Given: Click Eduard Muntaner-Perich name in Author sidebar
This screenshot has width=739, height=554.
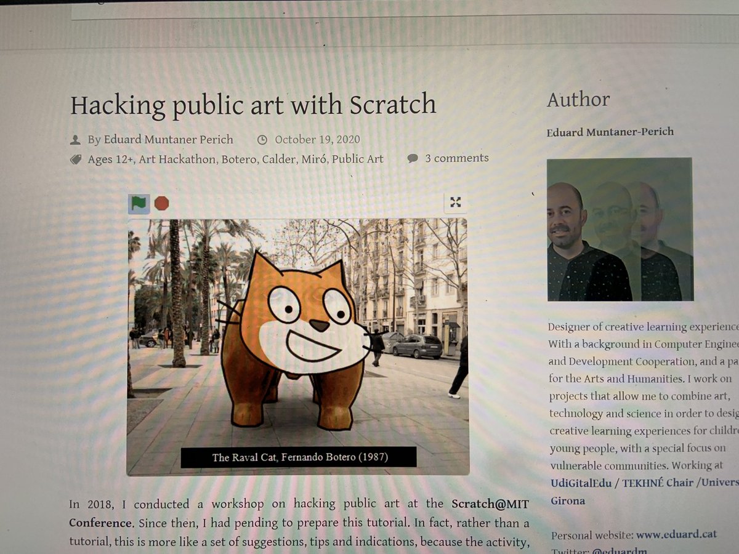Looking at the screenshot, I should point(610,132).
